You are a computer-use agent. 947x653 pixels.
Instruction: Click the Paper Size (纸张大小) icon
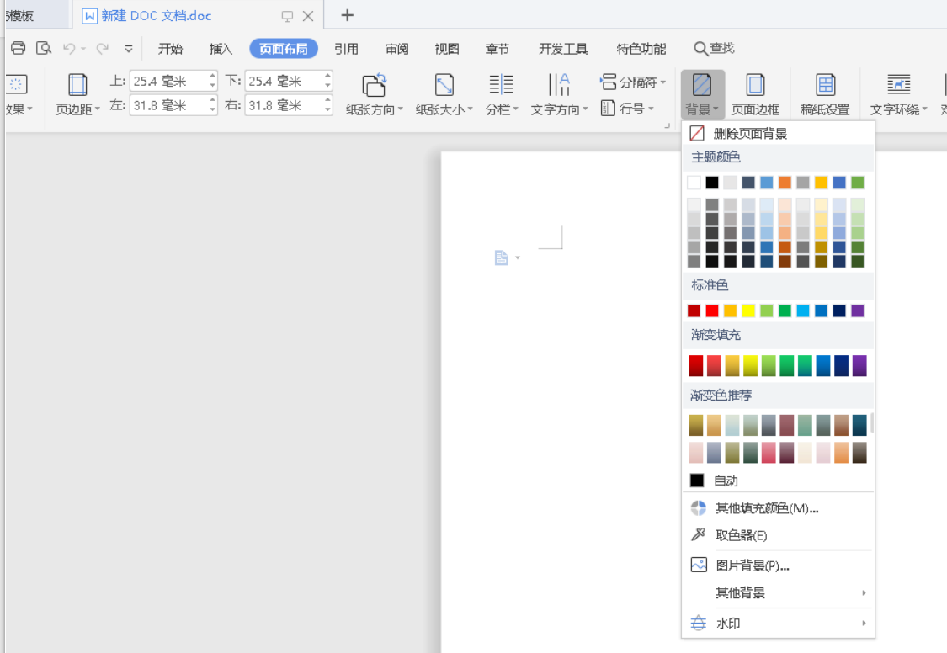click(444, 85)
